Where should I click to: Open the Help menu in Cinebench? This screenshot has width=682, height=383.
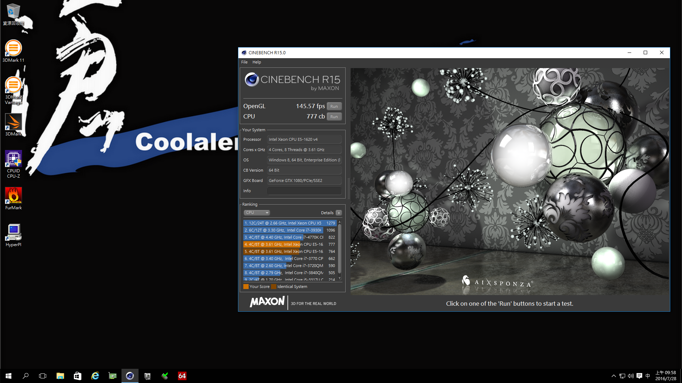[x=256, y=62]
